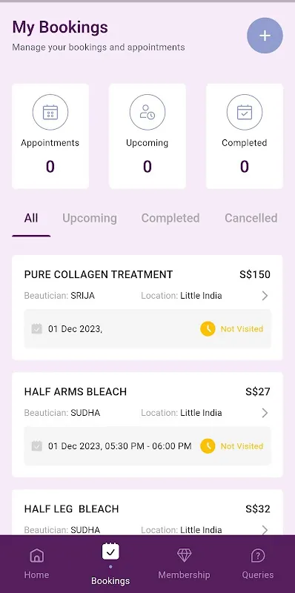The width and height of the screenshot is (295, 593).
Task: Tap the plus button to add booking
Action: point(265,36)
